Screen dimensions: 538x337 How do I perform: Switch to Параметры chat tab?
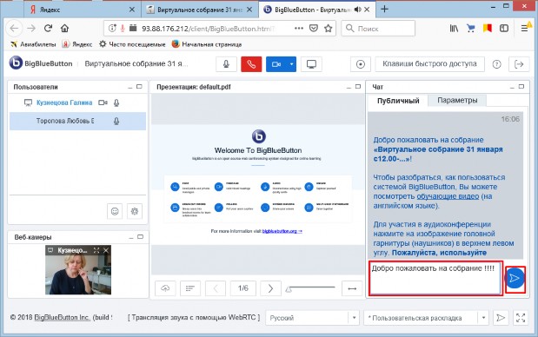(x=457, y=101)
